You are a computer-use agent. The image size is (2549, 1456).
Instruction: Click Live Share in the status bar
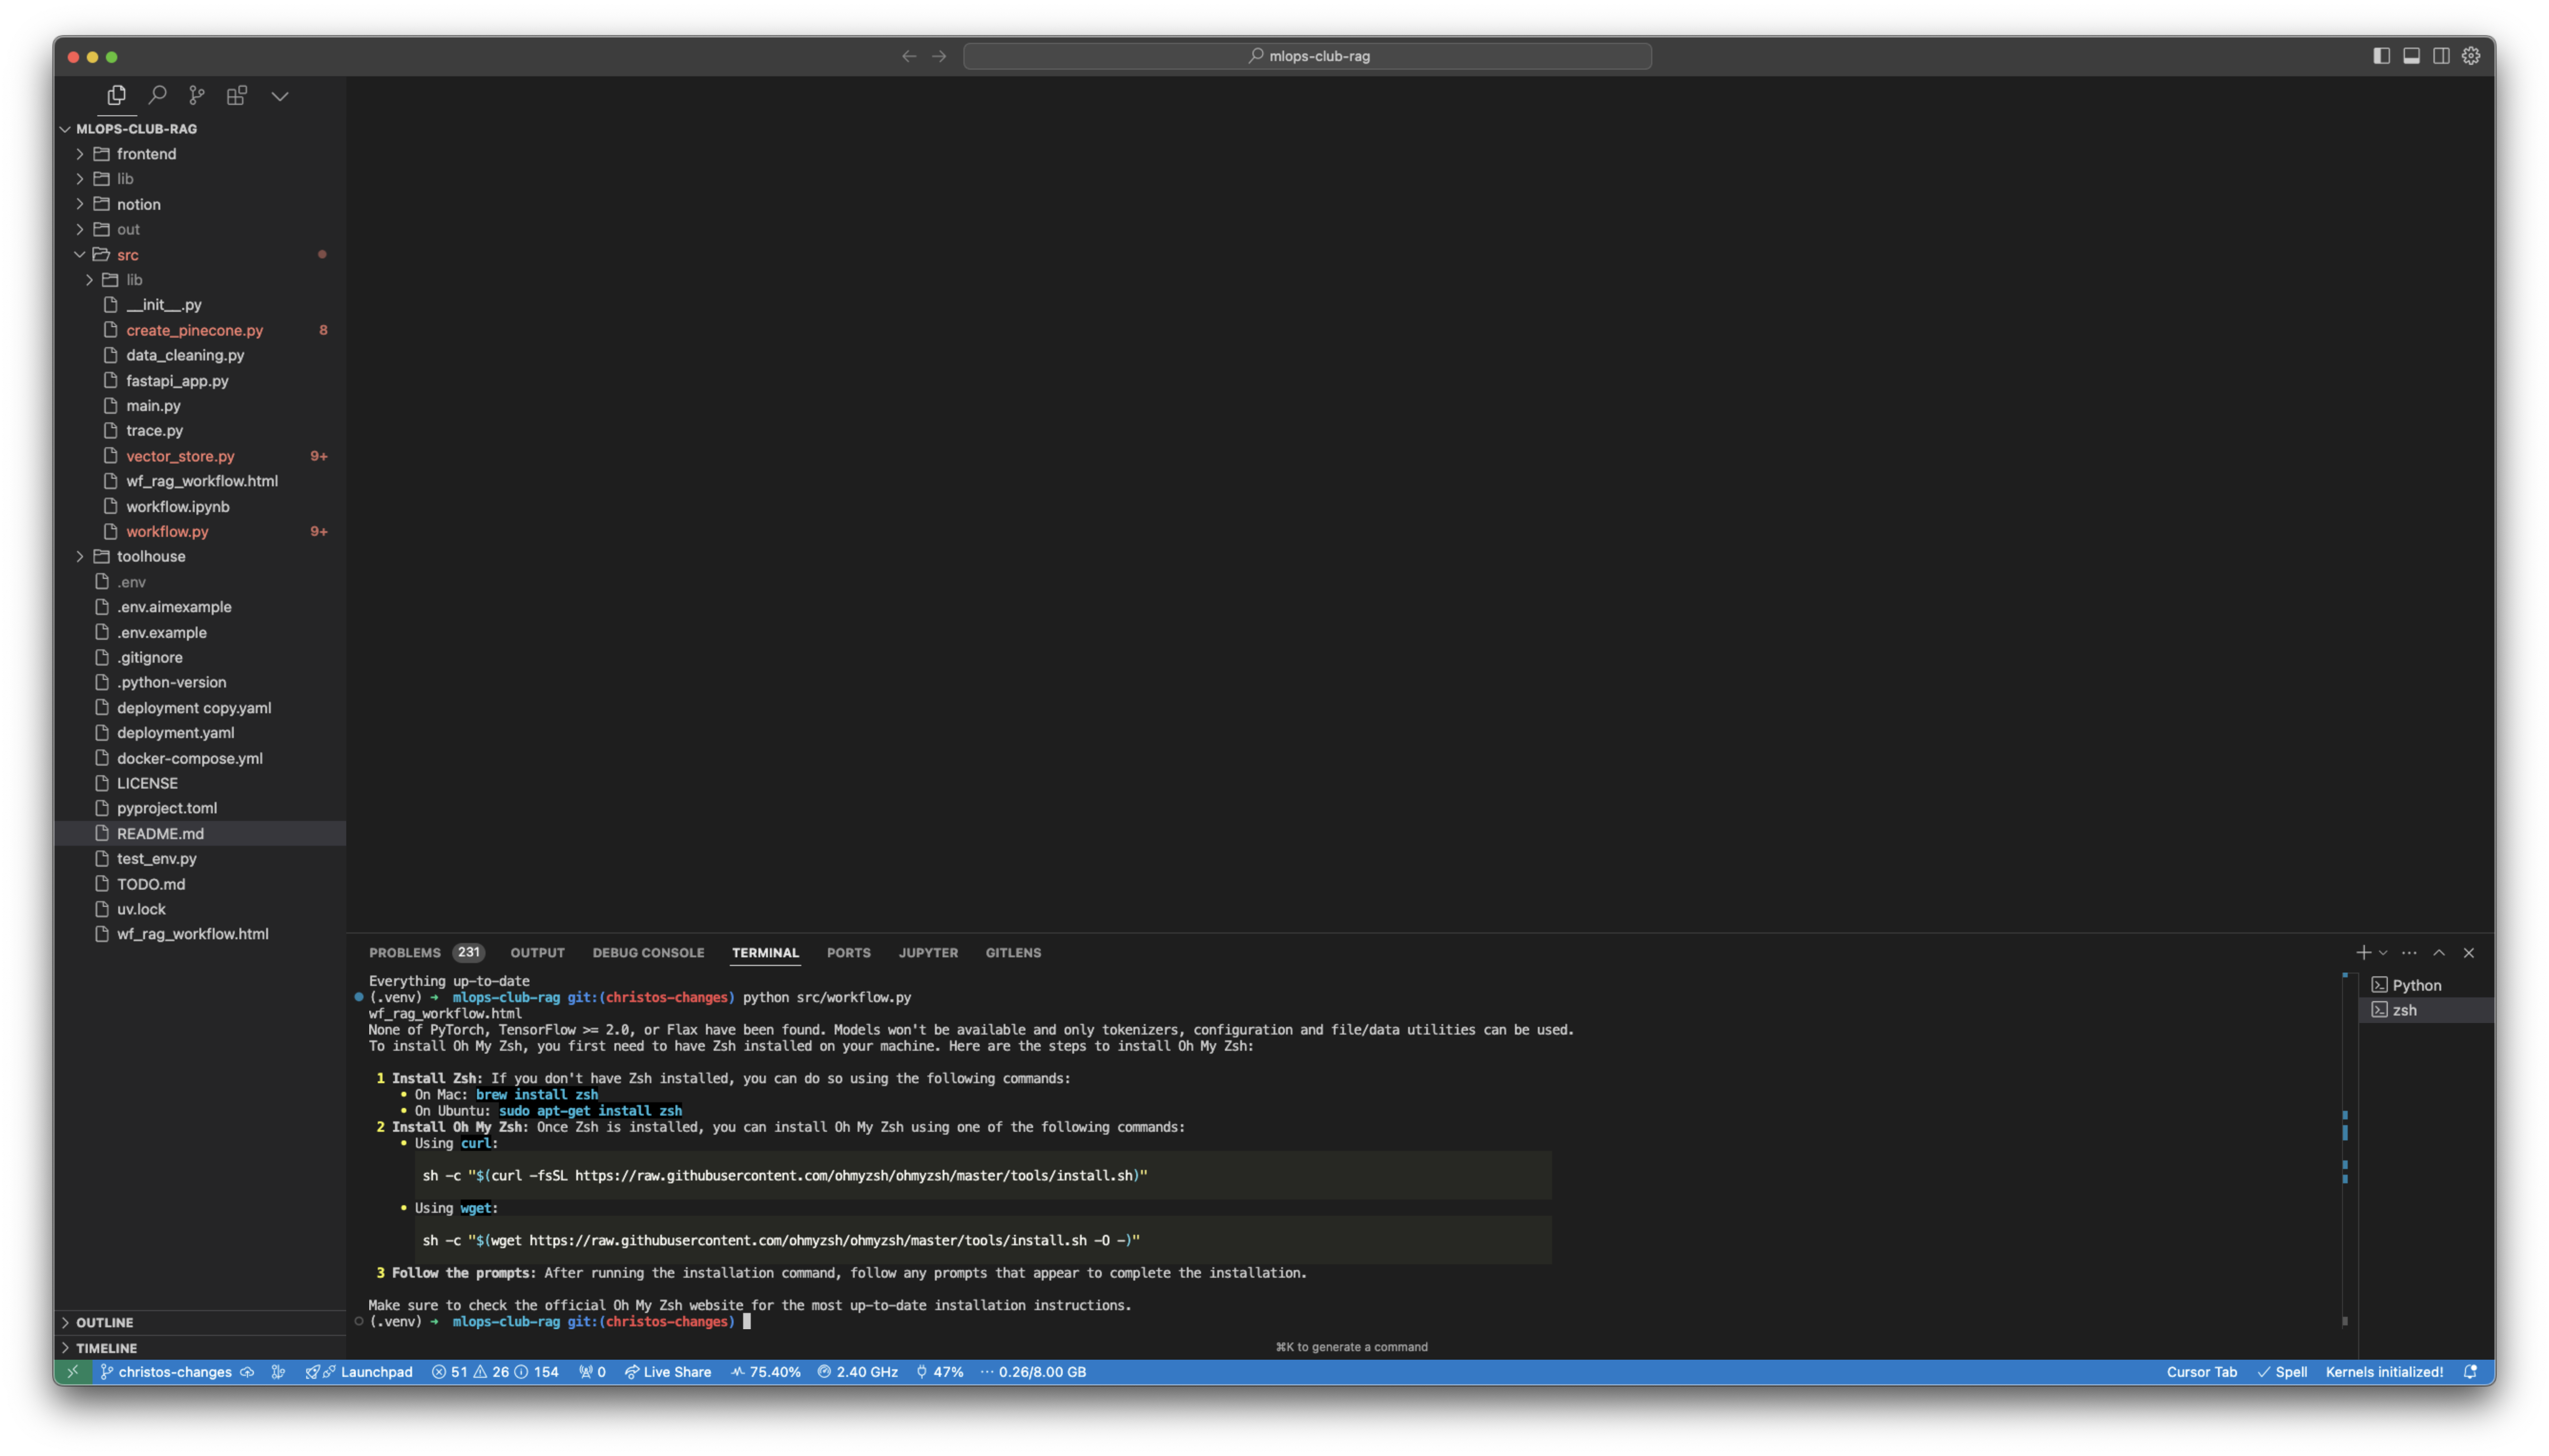click(667, 1372)
